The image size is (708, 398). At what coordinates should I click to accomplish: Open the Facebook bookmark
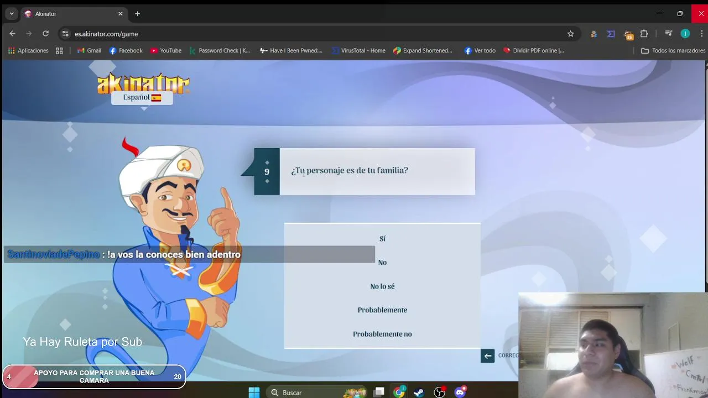point(126,50)
